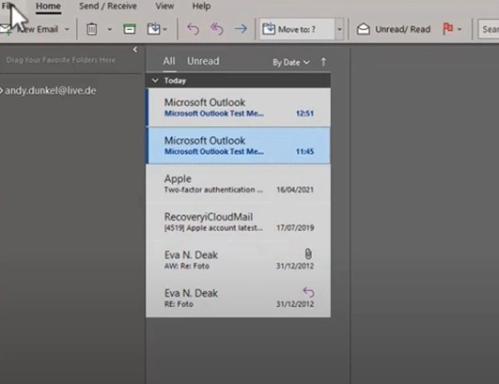Expand the Quick Steps gallery dropdown
Image resolution: width=499 pixels, height=384 pixels.
click(x=339, y=29)
